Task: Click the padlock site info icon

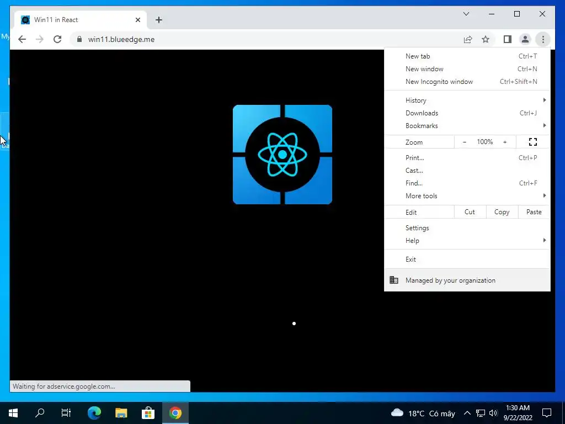Action: point(79,39)
